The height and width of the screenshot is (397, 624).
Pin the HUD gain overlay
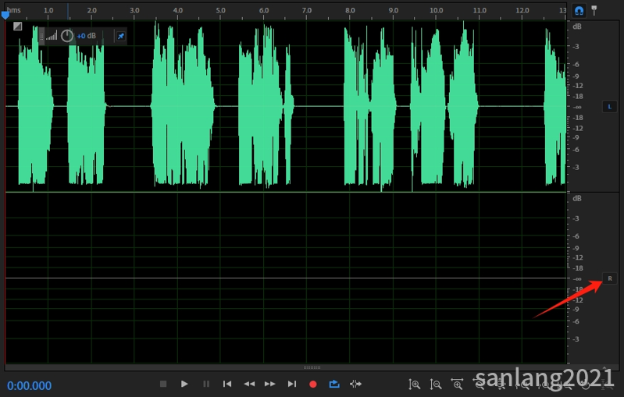pyautogui.click(x=120, y=36)
